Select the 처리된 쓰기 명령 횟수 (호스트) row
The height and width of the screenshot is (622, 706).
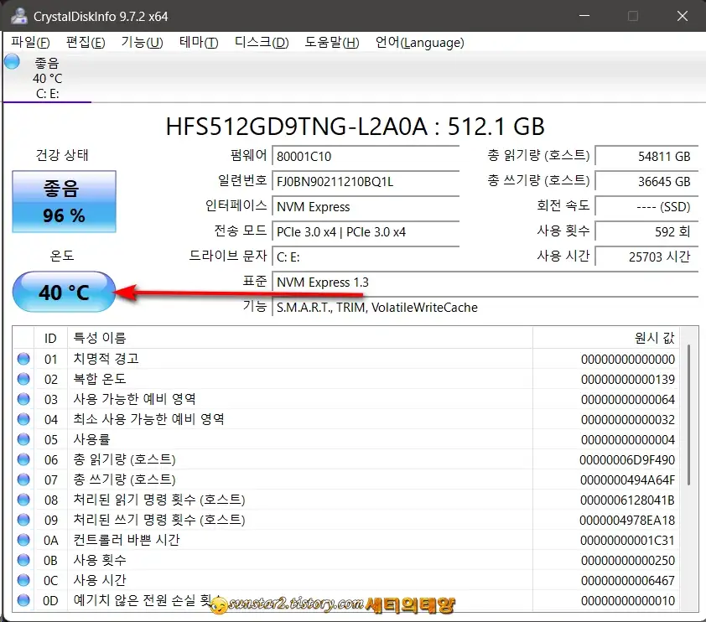click(345, 520)
